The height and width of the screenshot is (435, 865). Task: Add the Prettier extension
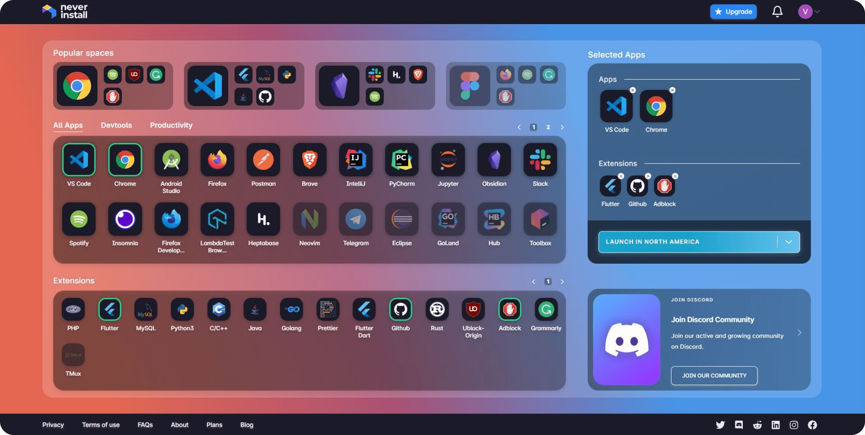pos(328,309)
